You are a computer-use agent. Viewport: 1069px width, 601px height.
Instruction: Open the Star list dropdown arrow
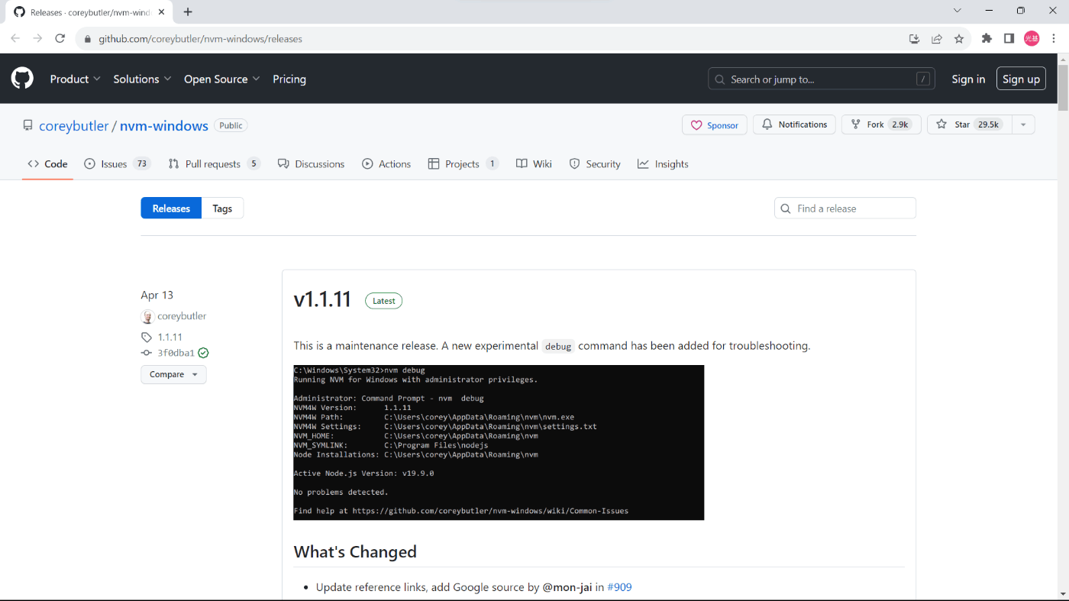(1025, 124)
